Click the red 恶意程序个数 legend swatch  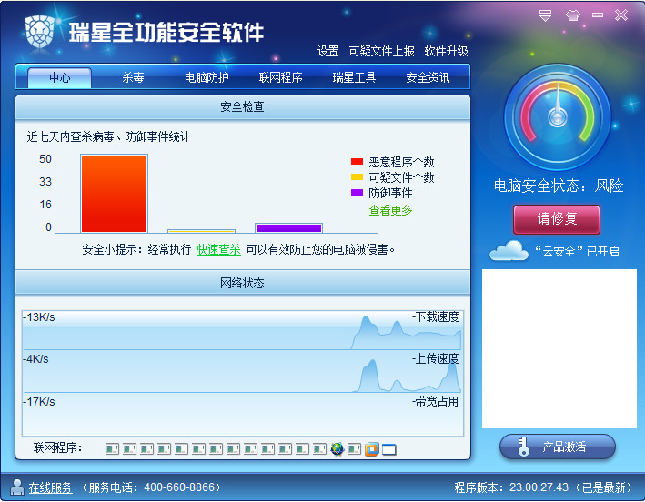tap(357, 162)
